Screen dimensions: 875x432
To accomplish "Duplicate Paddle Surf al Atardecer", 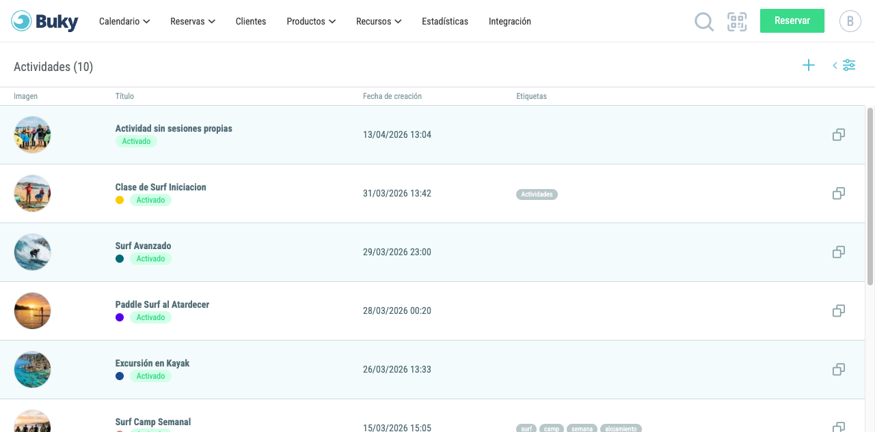I will click(x=839, y=311).
